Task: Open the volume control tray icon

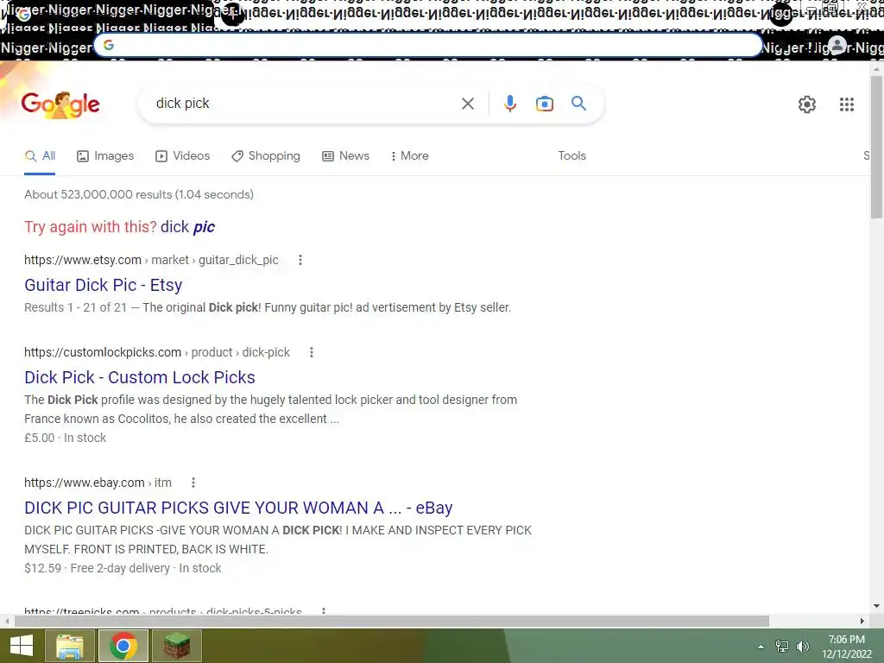Action: click(802, 647)
